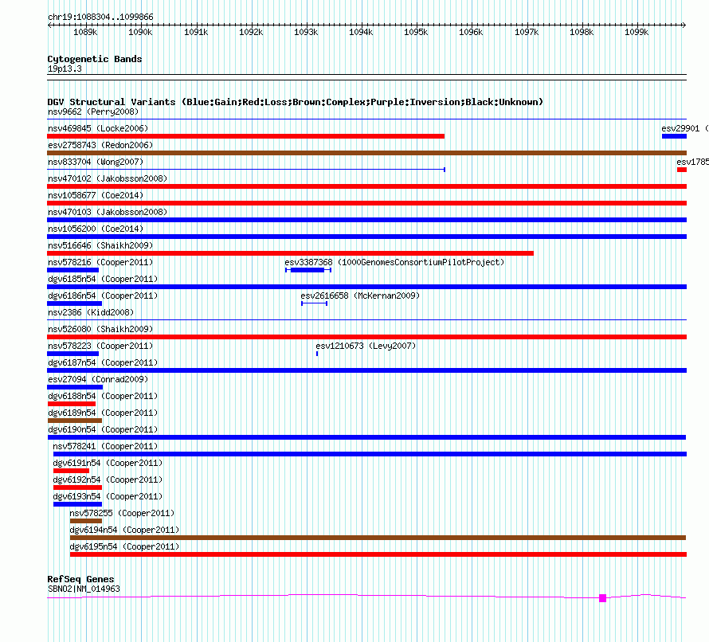Screen dimensions: 709x642
Task: Click dgv6185n54 (Cooper2011) label
Action: (103, 279)
